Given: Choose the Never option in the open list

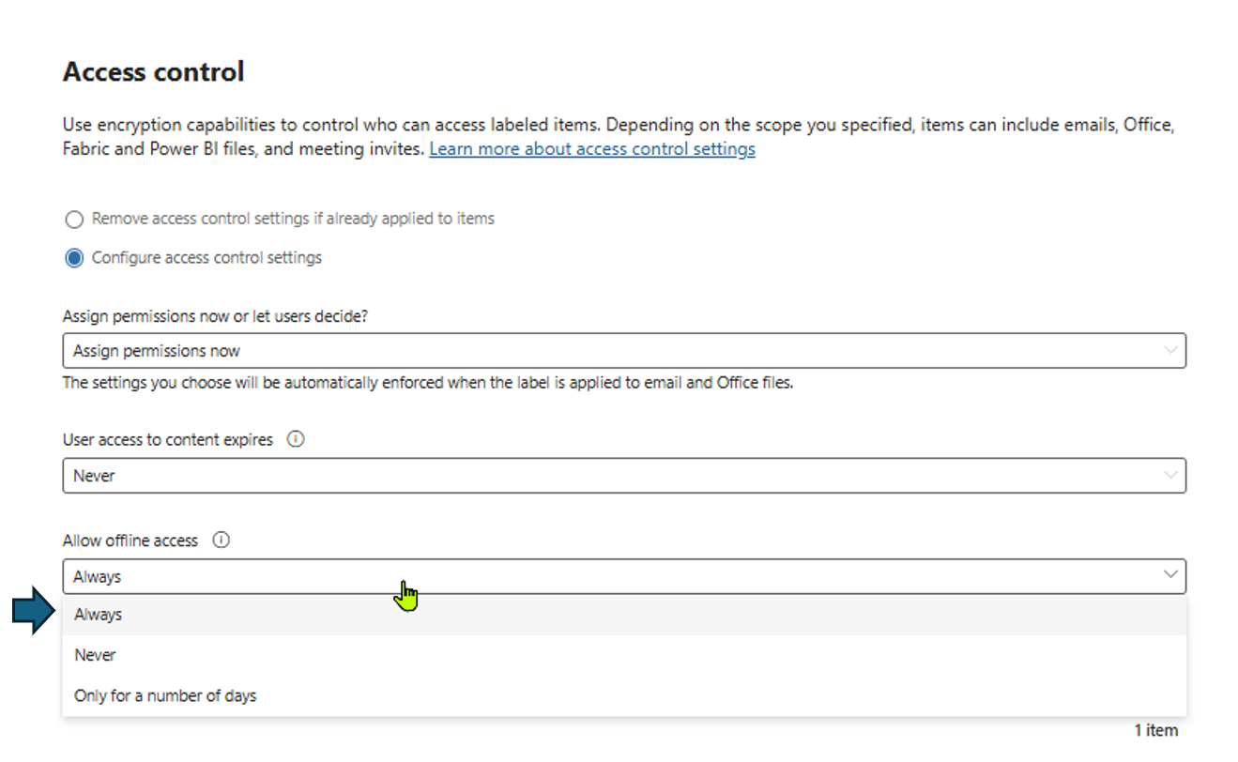Looking at the screenshot, I should point(95,655).
